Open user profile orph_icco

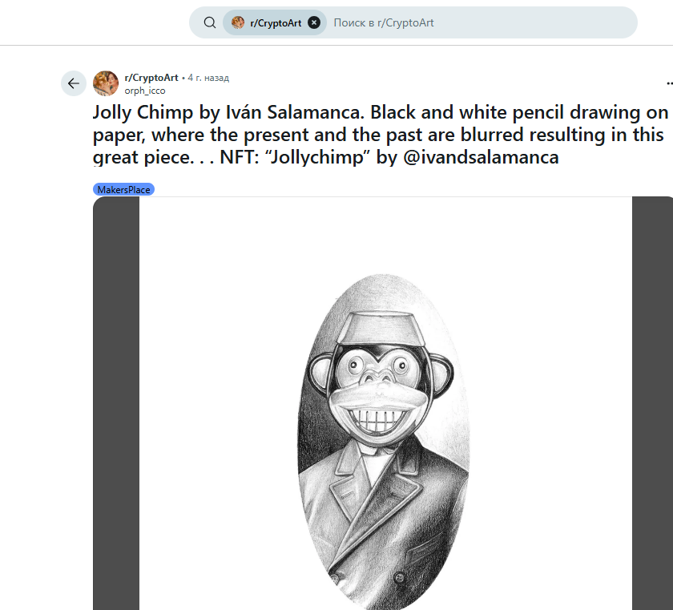pyautogui.click(x=145, y=91)
